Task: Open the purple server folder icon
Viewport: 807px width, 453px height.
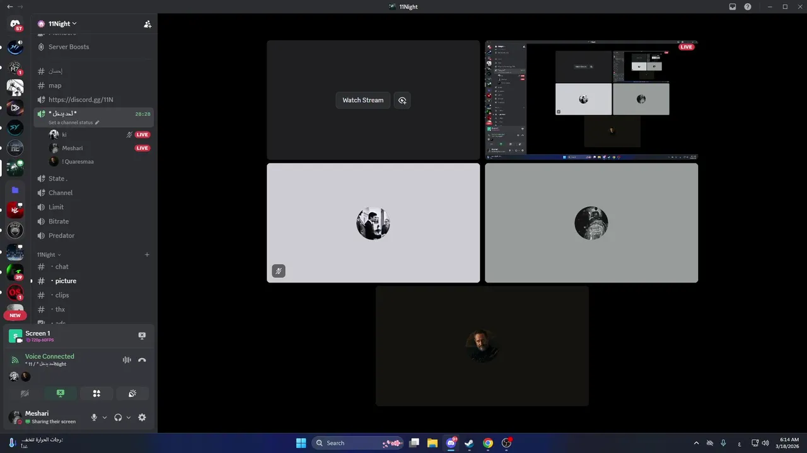Action: point(15,189)
